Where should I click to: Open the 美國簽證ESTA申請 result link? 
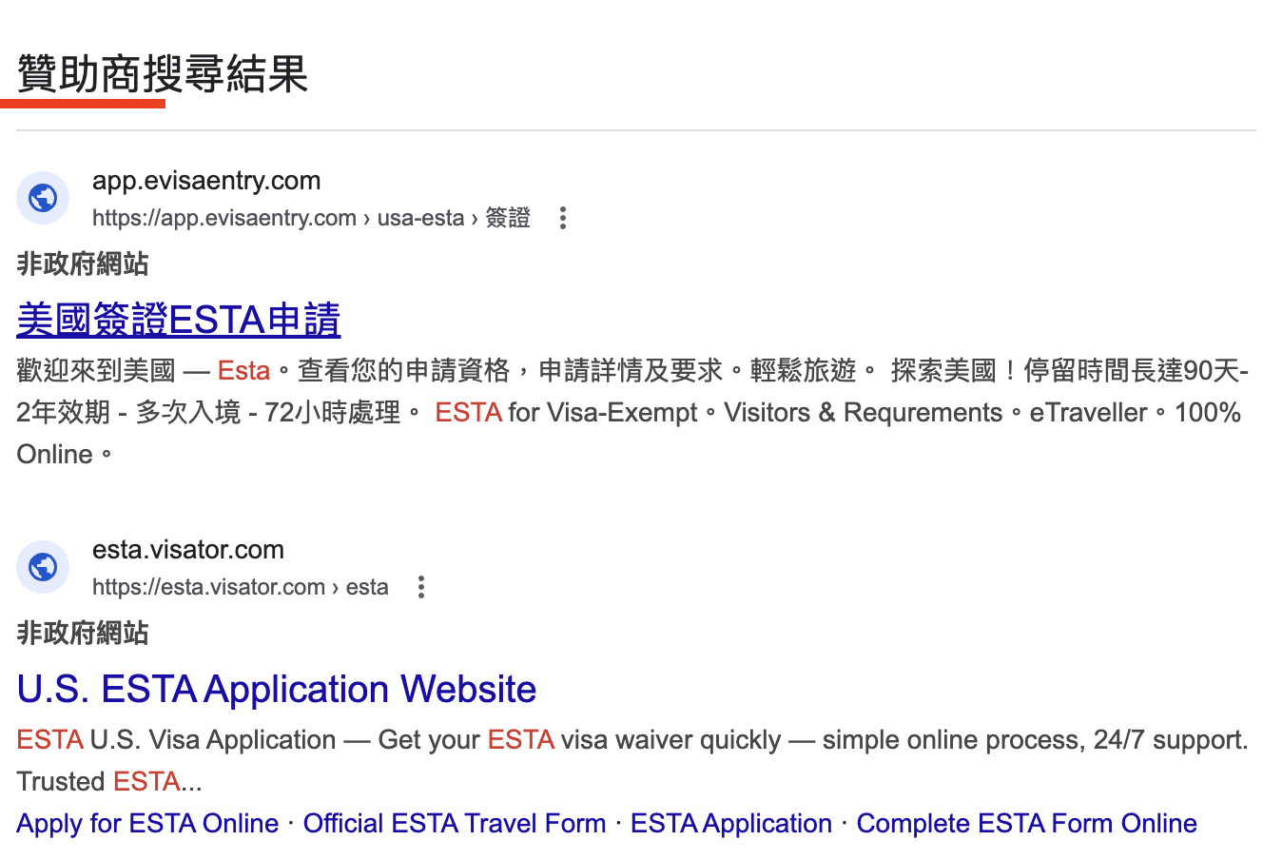point(179,320)
